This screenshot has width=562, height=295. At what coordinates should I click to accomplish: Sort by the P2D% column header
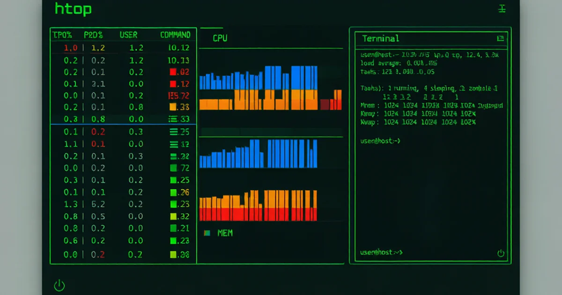tap(93, 35)
